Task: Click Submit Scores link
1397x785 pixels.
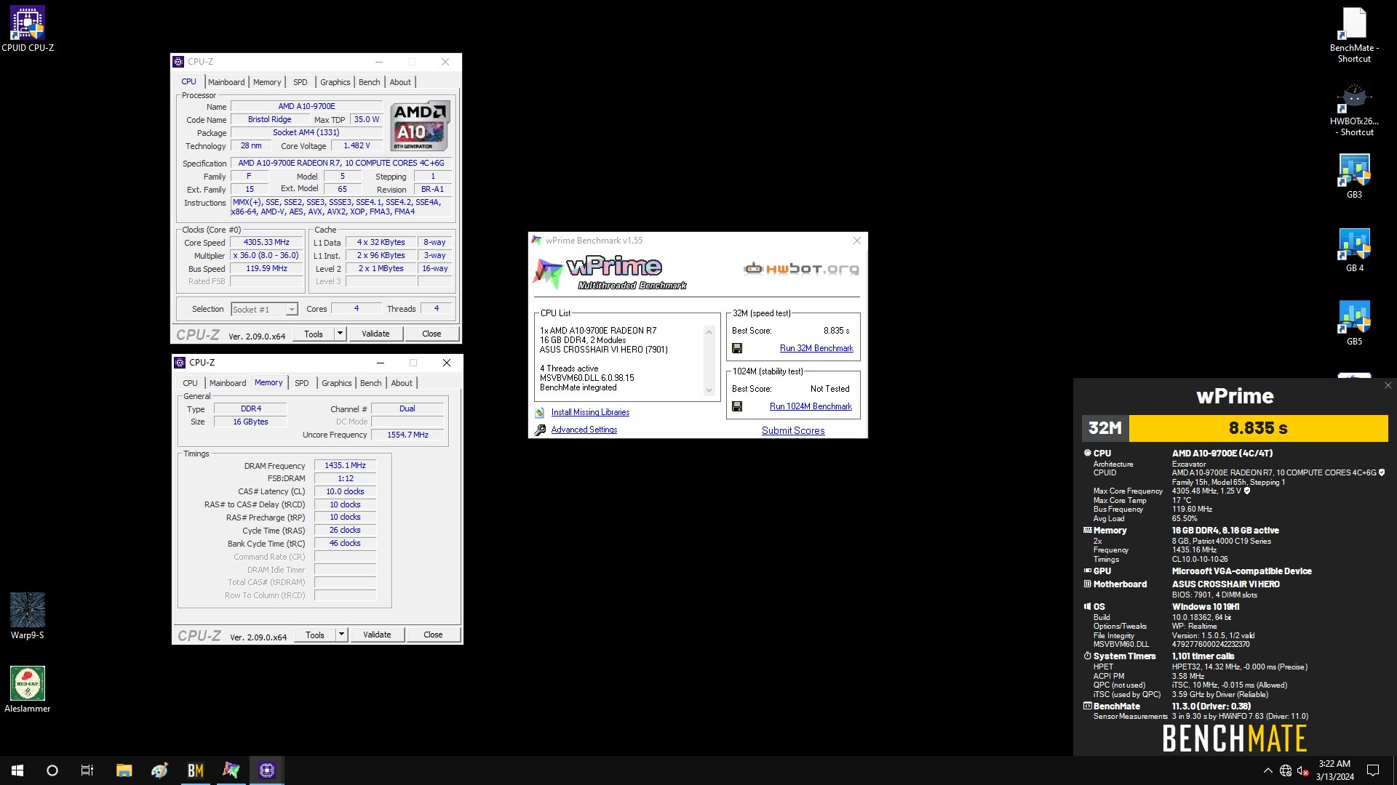Action: click(x=793, y=430)
